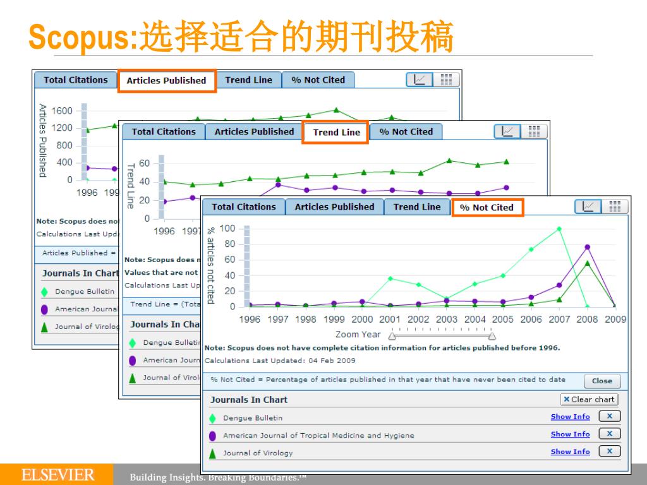Select % Not Cited tab in middle panel
The image size is (647, 485).
click(x=406, y=132)
